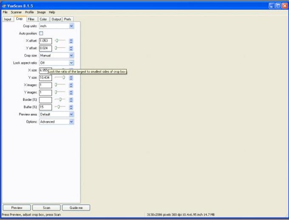
Task: Switch to the Prefs tab
Action: pos(68,19)
